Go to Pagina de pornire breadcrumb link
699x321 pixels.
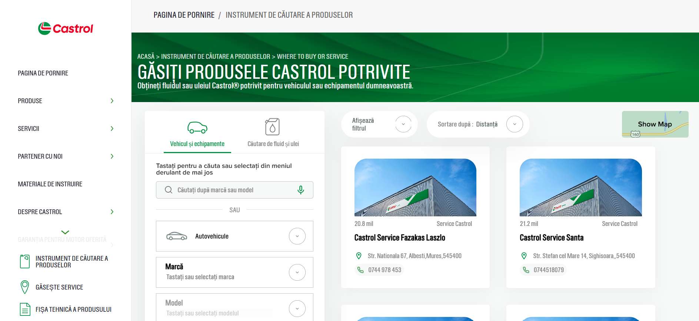[x=184, y=15]
